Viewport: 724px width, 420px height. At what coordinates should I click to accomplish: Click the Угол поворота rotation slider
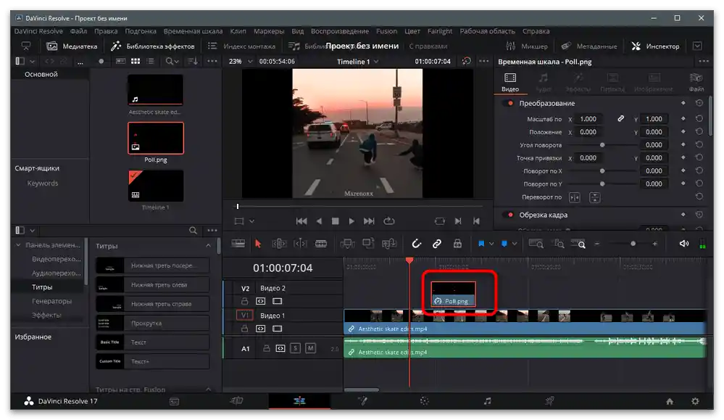[x=602, y=145]
